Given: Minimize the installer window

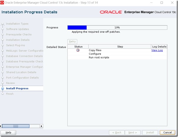Looking at the screenshot, I should (151, 3).
